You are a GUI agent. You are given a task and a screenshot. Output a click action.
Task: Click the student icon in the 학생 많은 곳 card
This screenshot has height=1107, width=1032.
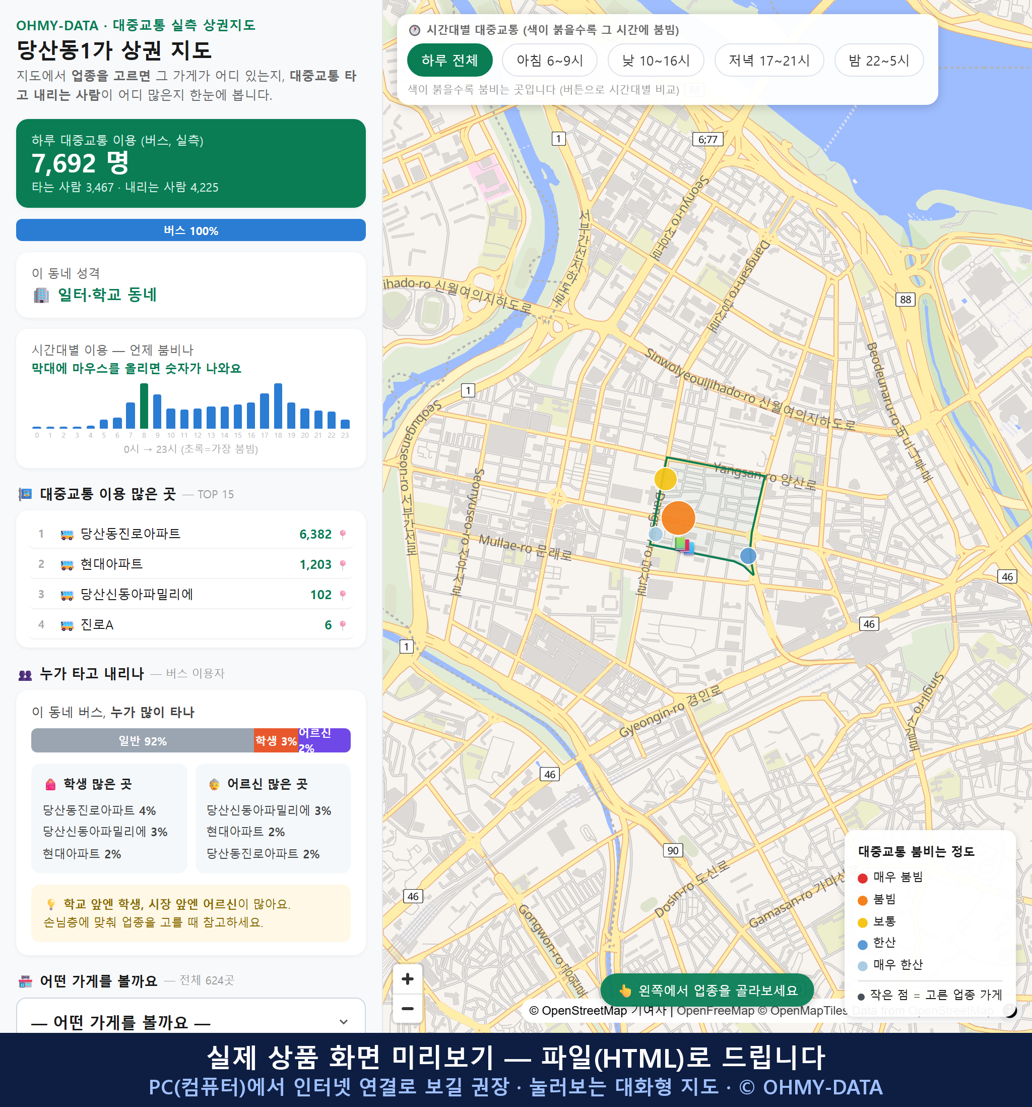[x=50, y=785]
